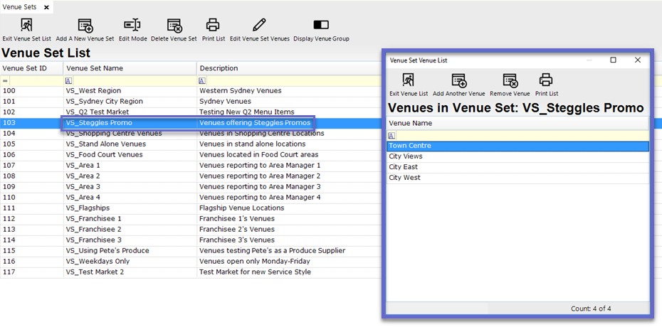Add another venue to set
Screen dimensions: 662x327
point(458,81)
